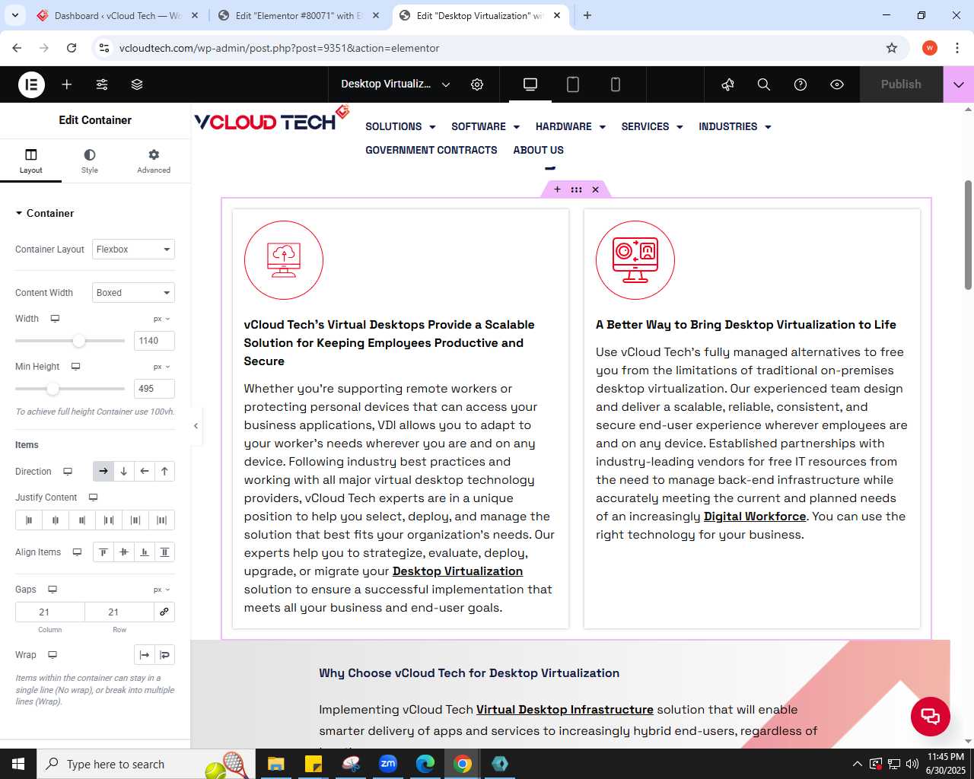Open Site Settings sliders icon

102,84
